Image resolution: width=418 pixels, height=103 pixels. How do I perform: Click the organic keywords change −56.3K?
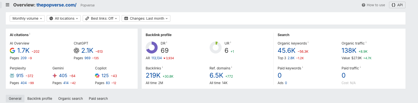click(303, 51)
